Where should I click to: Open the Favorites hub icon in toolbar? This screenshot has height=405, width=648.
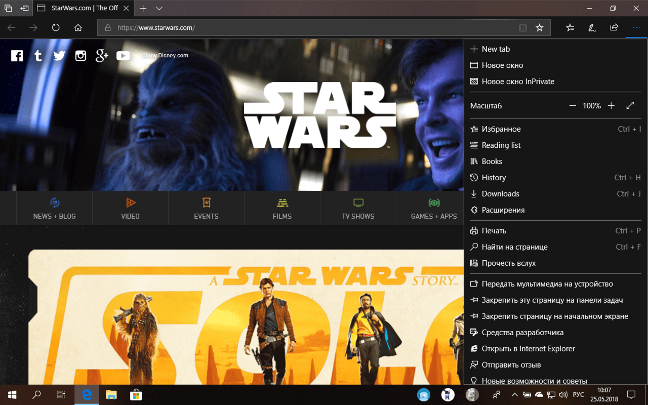click(x=570, y=28)
